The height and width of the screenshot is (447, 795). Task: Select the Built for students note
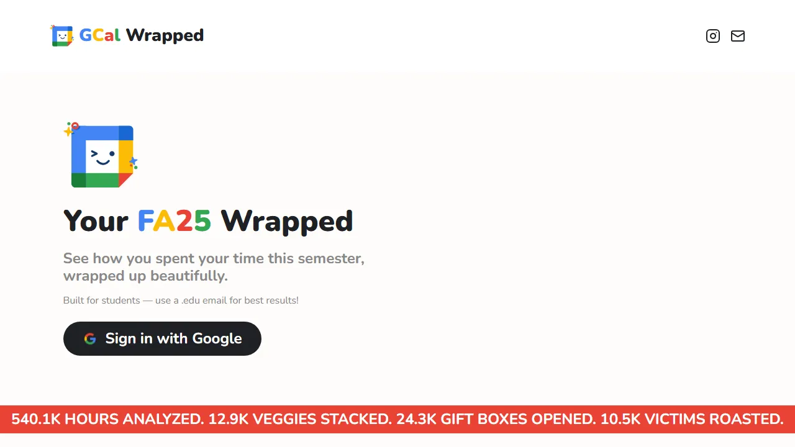click(x=181, y=300)
